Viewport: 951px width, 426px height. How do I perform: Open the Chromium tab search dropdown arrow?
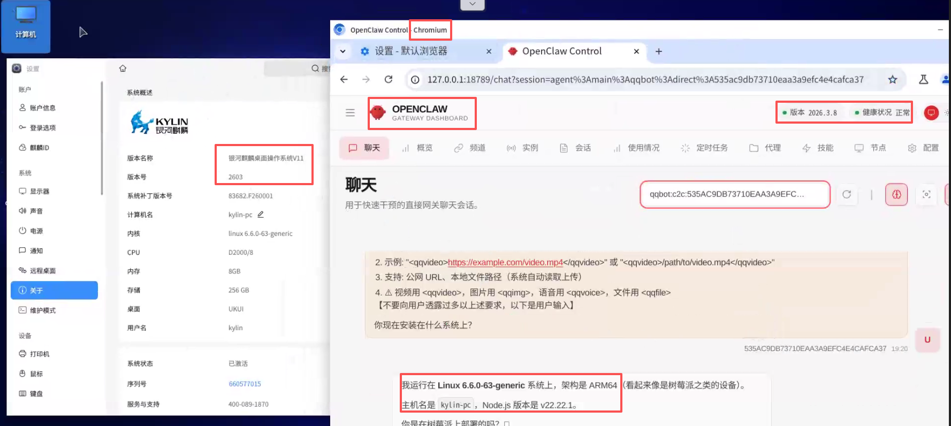[343, 51]
